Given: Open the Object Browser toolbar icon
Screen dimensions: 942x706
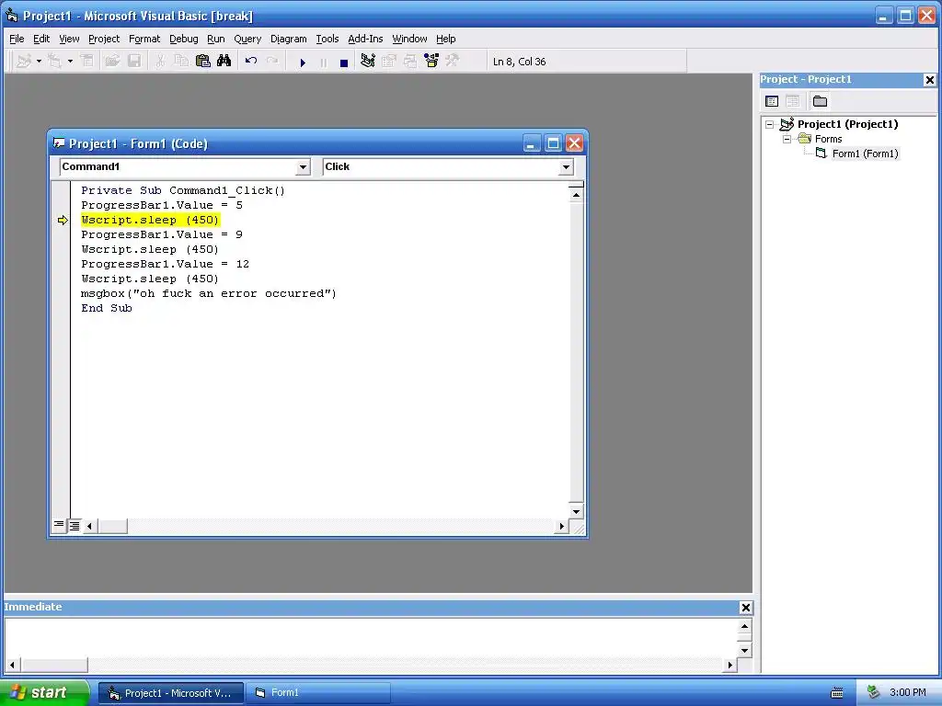Looking at the screenshot, I should pyautogui.click(x=431, y=62).
